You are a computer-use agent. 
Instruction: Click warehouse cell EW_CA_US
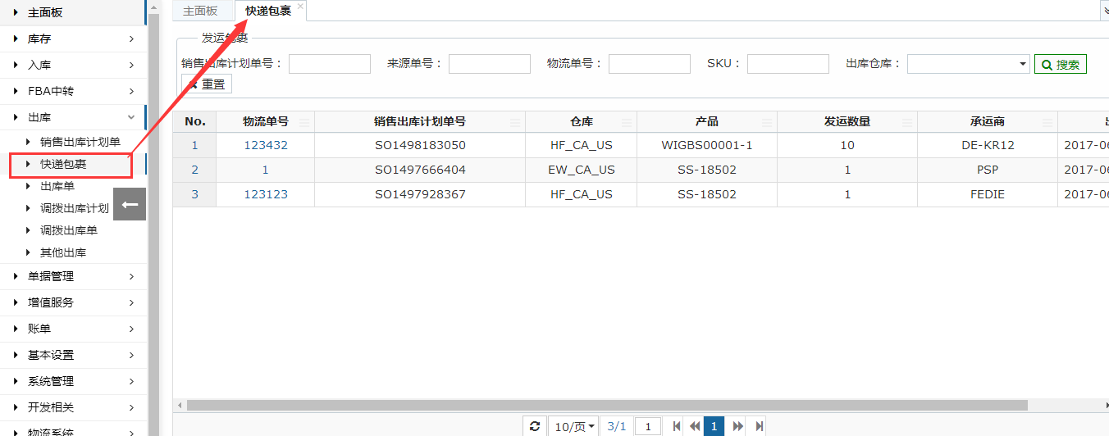click(x=582, y=170)
